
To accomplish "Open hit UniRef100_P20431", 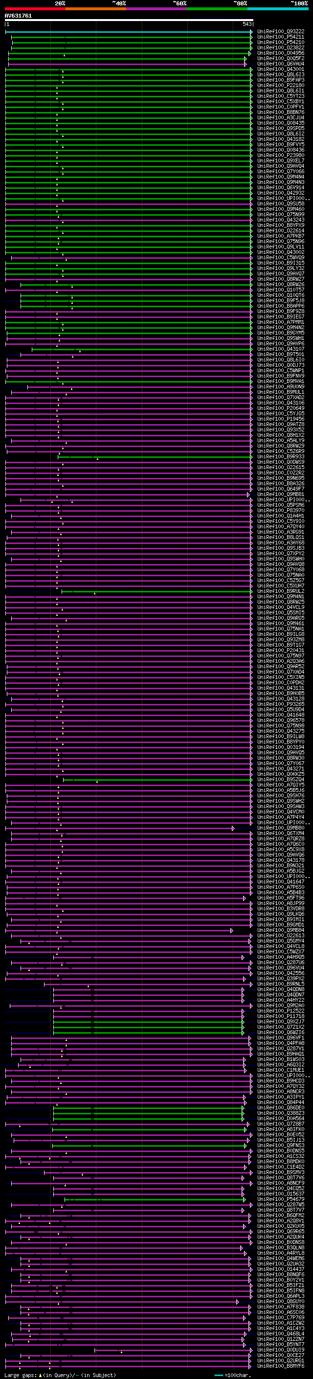I will 281,651.
